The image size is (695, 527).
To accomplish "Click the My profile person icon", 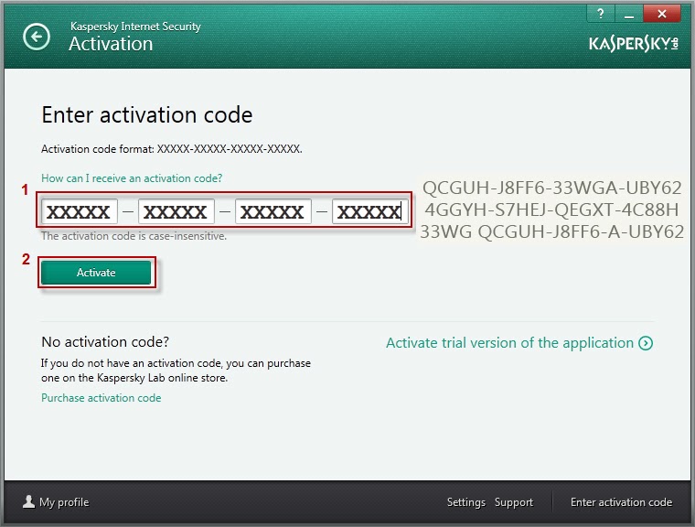I will (x=29, y=501).
